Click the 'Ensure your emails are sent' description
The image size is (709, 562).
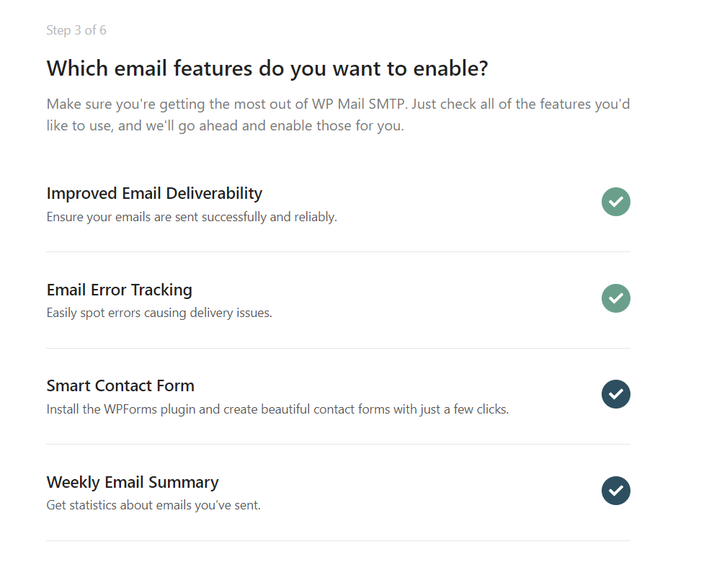tap(192, 216)
